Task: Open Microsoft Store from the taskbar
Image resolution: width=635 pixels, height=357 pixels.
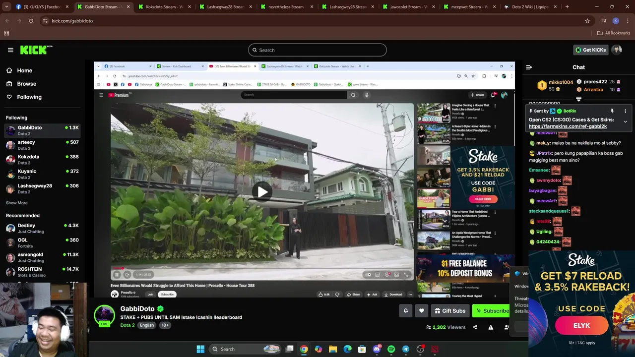Action: [x=362, y=349]
